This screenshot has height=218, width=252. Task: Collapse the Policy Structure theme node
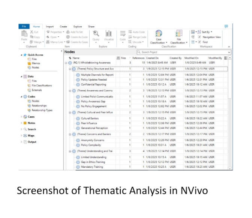[x=70, y=69]
